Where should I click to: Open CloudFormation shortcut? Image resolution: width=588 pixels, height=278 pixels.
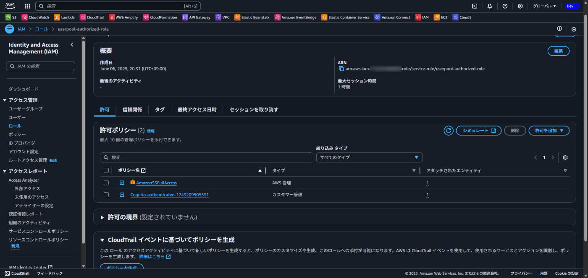(x=160, y=18)
